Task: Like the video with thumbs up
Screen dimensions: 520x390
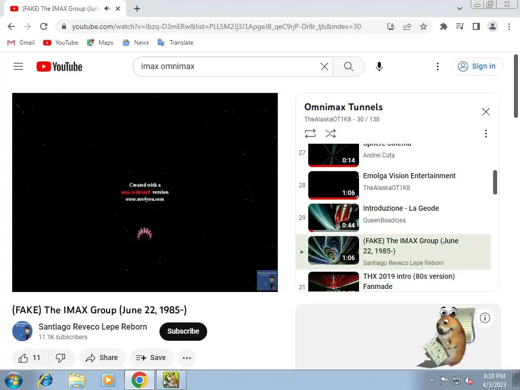Action: click(x=30, y=358)
